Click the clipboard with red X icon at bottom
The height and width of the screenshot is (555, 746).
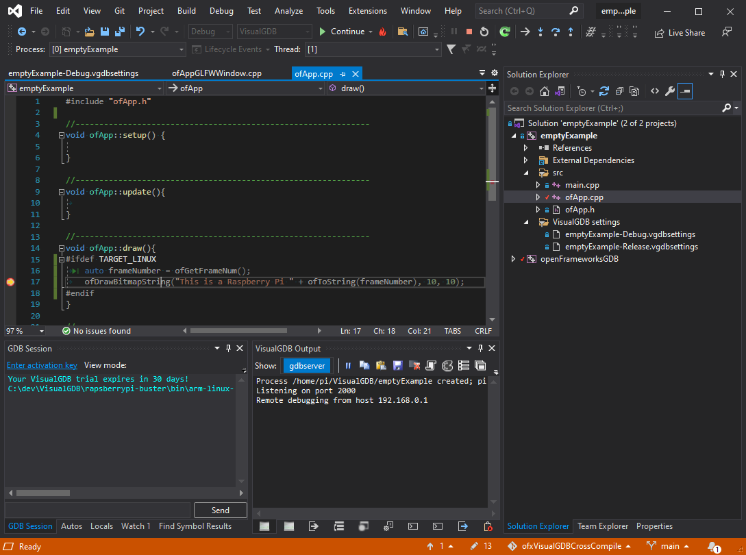[x=488, y=526]
